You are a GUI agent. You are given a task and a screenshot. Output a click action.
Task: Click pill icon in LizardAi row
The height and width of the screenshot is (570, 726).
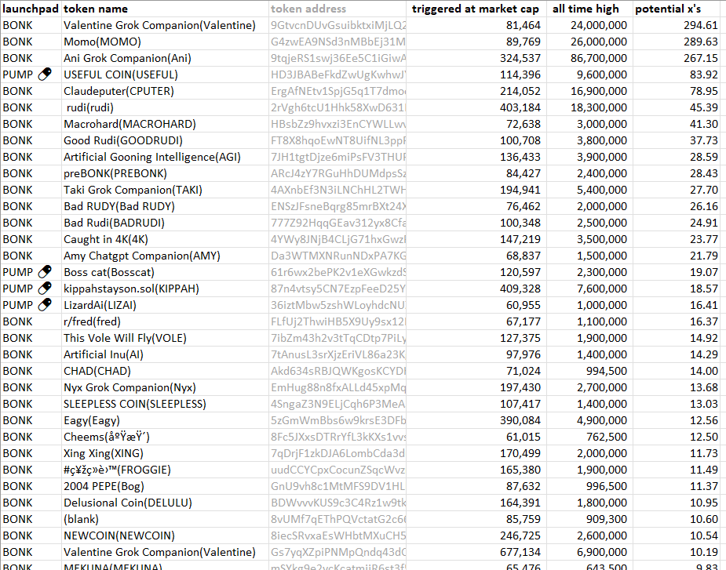point(45,304)
